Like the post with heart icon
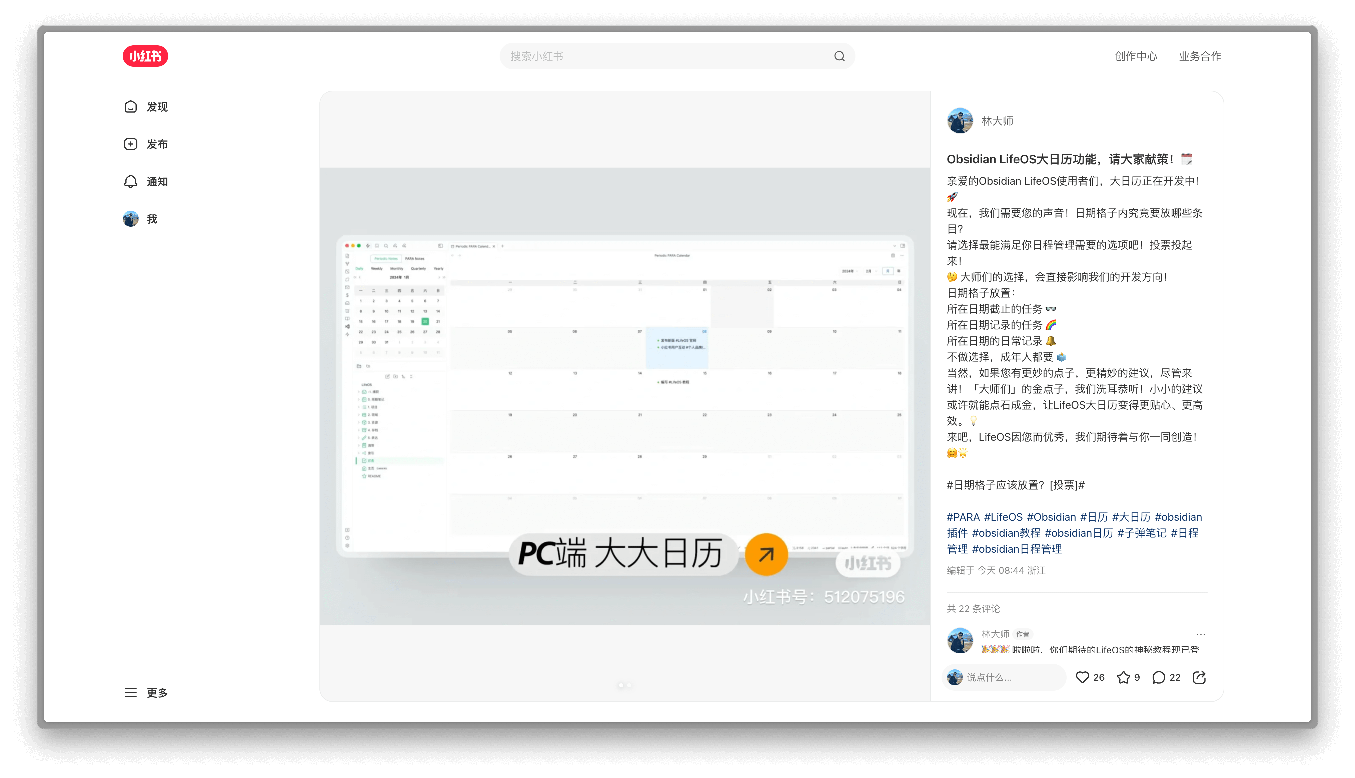The height and width of the screenshot is (778, 1355). (x=1083, y=677)
